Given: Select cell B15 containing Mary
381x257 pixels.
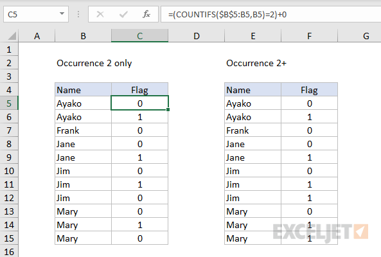Looking at the screenshot, I should 84,238.
